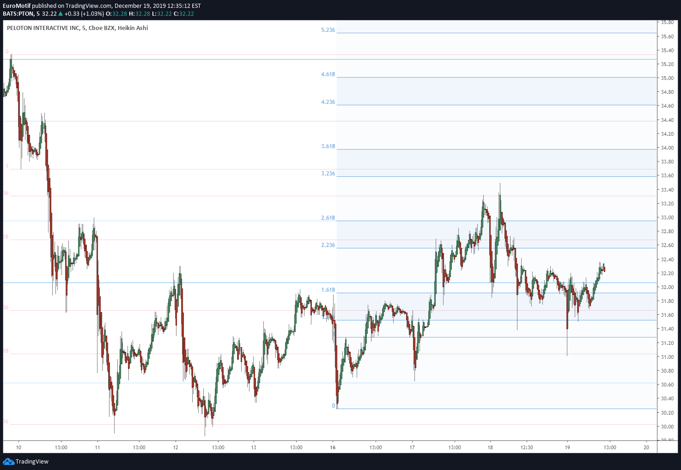Select the 3.618 Fibonacci level label
Viewport: 681px width, 470px height.
tap(328, 146)
